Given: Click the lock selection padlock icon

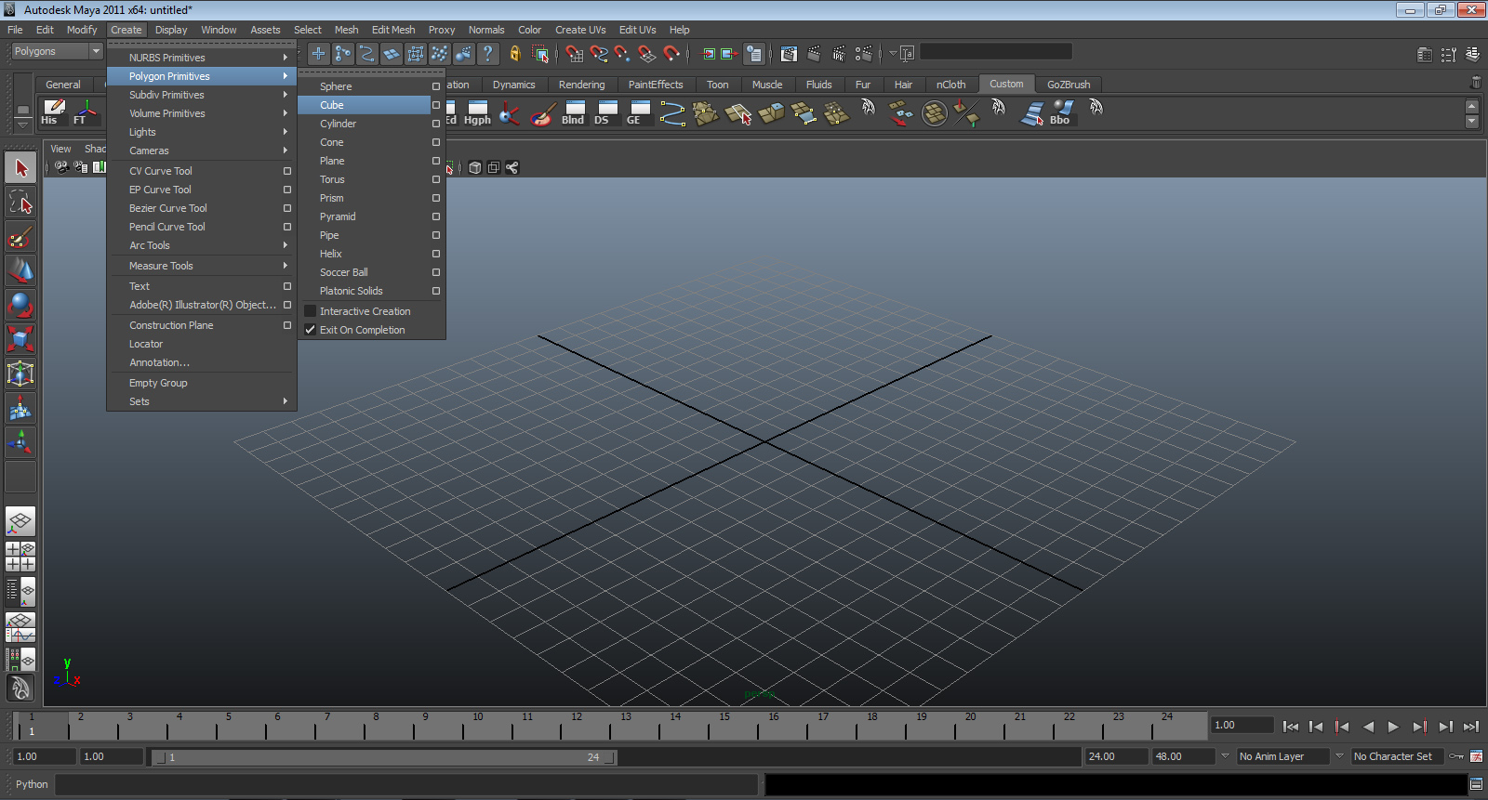Looking at the screenshot, I should pyautogui.click(x=514, y=54).
